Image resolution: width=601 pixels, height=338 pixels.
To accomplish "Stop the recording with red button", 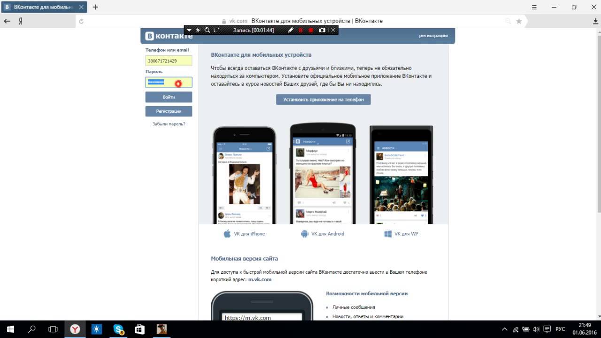I will (x=311, y=30).
